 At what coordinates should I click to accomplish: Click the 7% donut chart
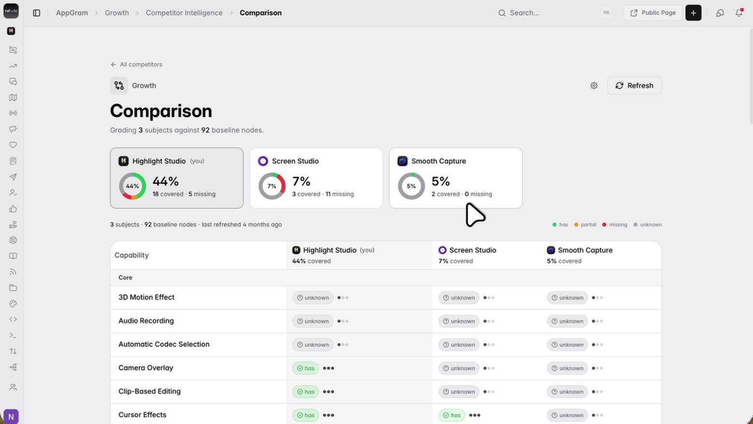point(272,186)
